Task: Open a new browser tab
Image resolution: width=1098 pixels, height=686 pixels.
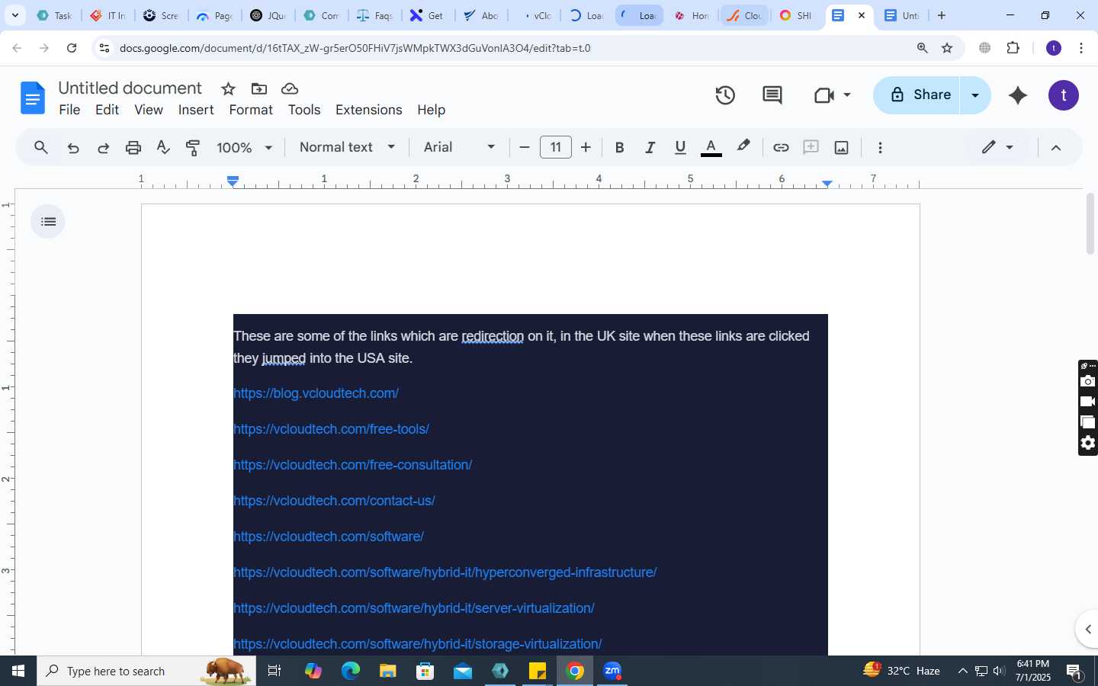Action: 942,15
